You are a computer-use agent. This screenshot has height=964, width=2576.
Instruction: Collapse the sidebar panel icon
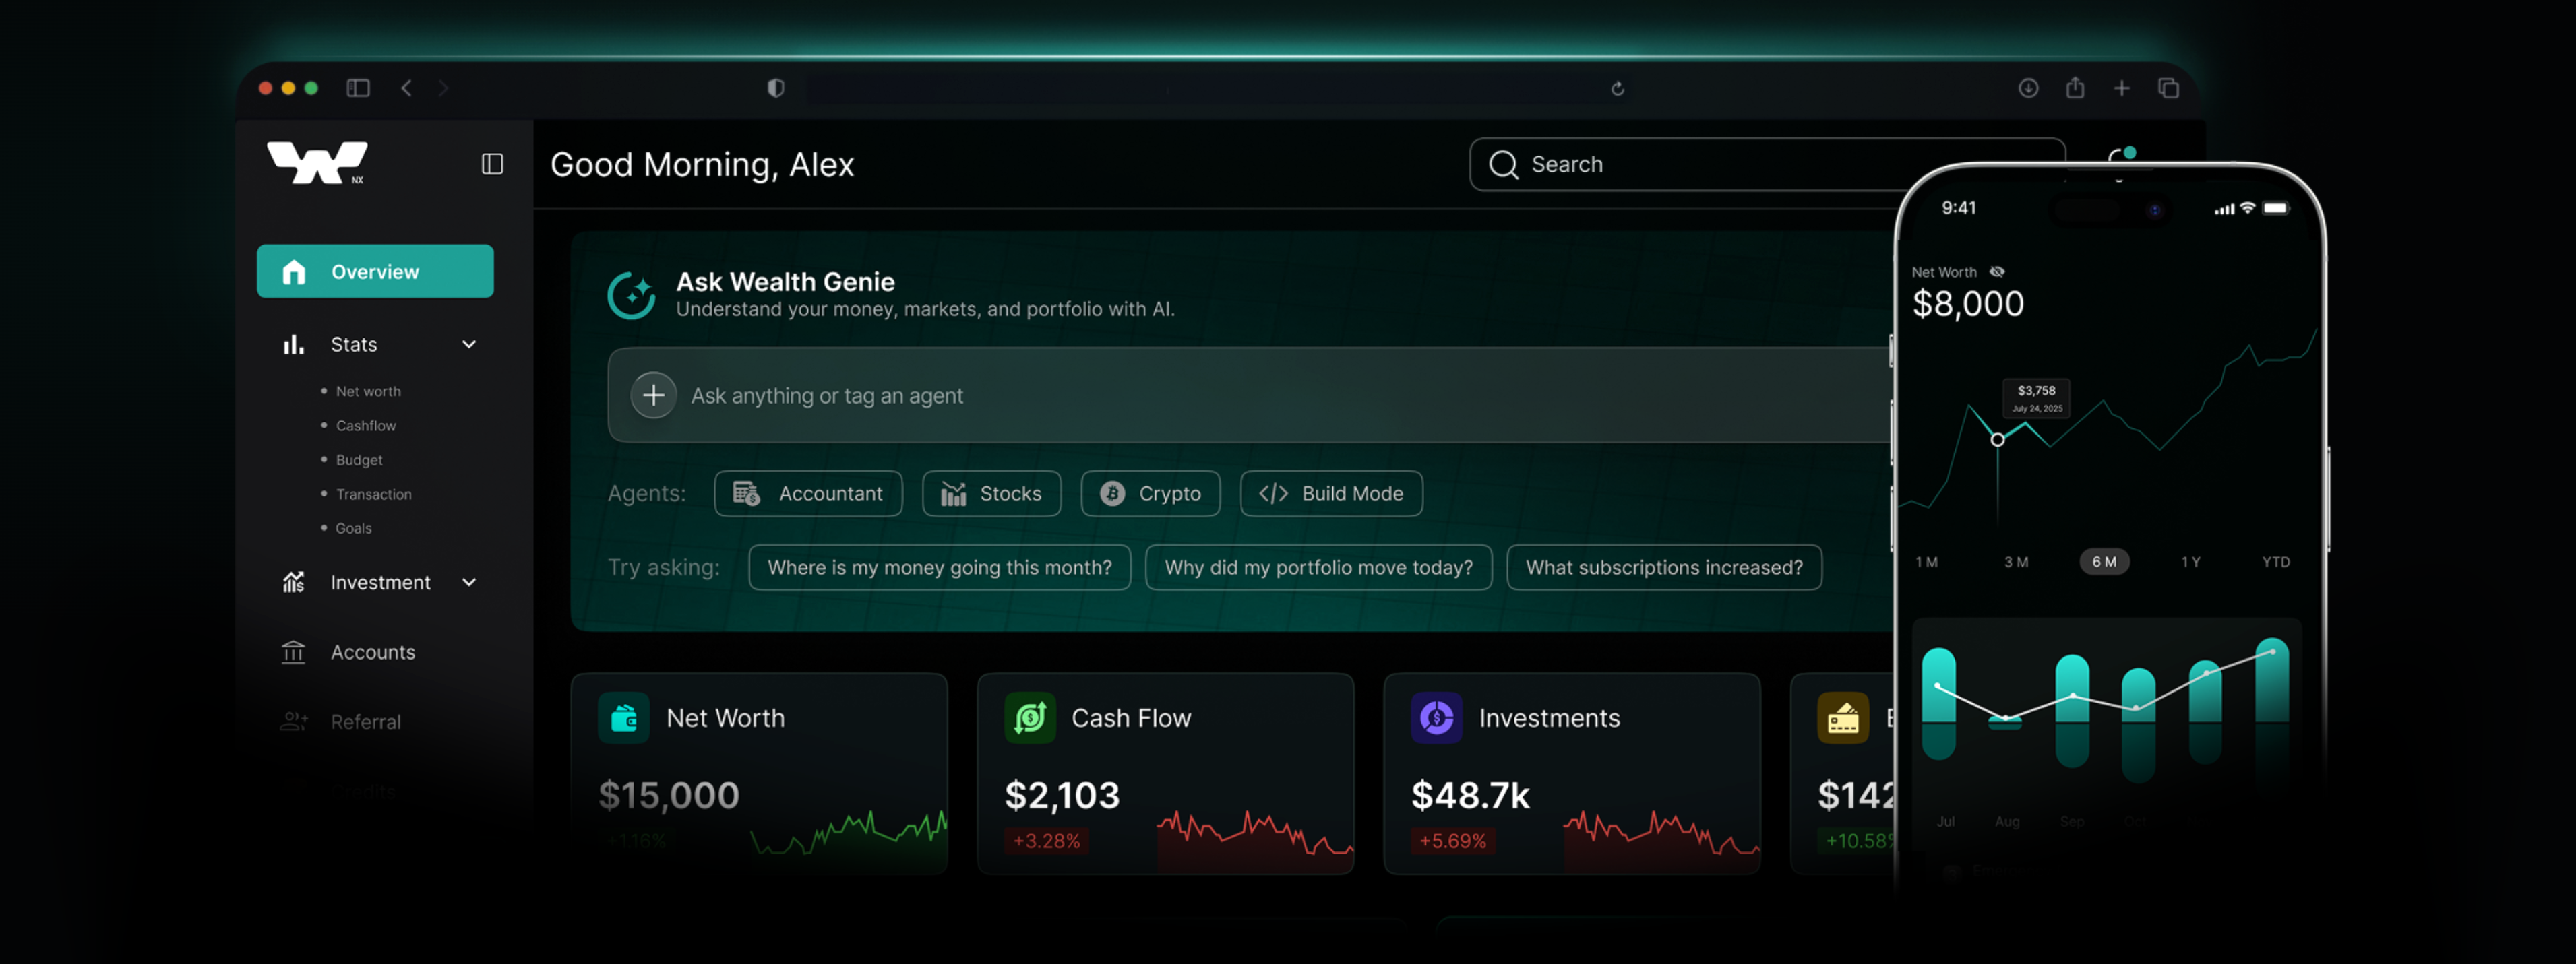492,164
